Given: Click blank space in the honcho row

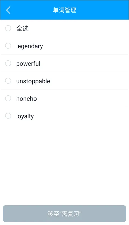Looking at the screenshot, I should [x=83, y=98].
